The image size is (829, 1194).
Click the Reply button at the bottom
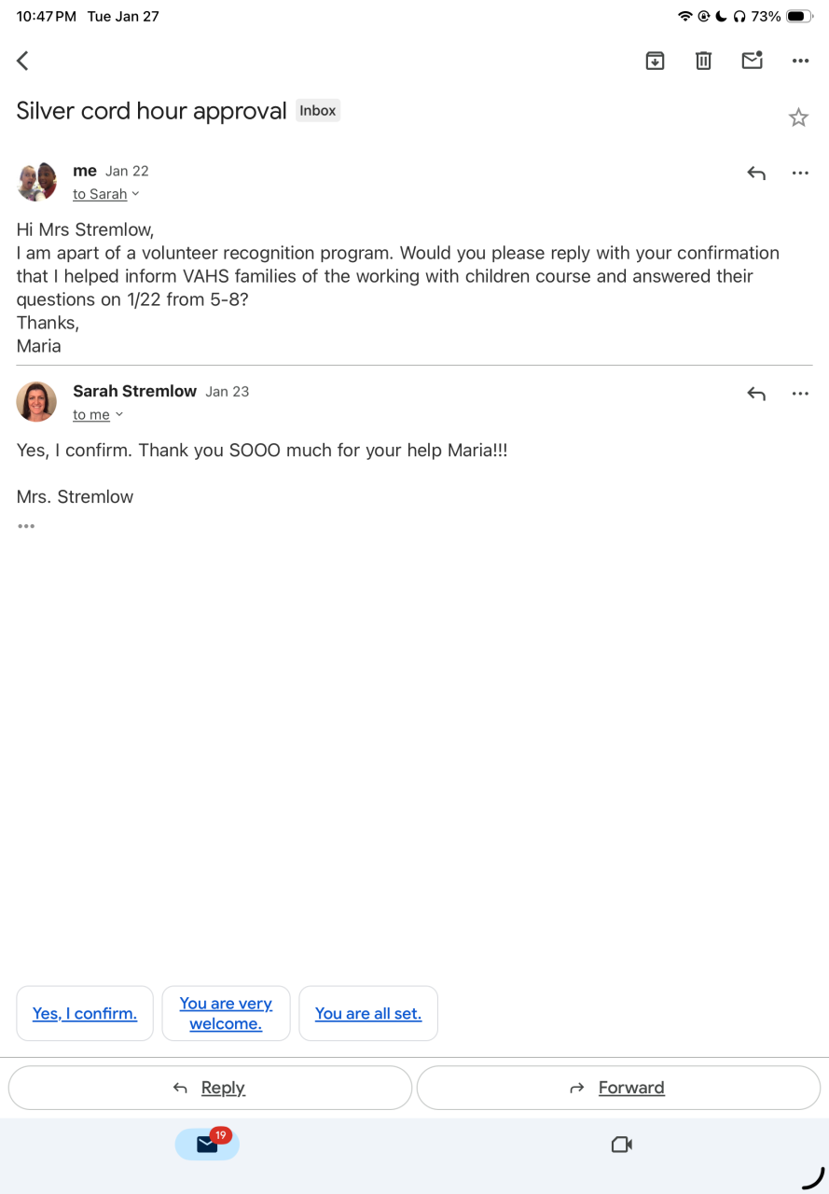pos(210,1088)
